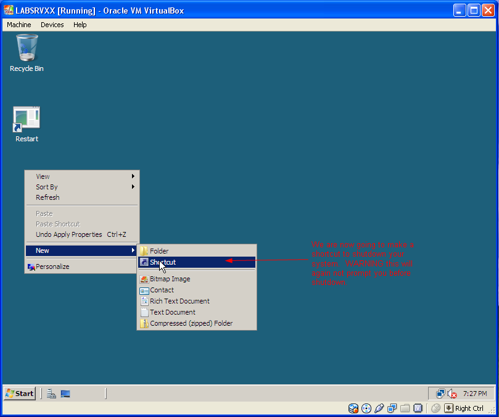Create a new Folder from submenu

(x=197, y=251)
